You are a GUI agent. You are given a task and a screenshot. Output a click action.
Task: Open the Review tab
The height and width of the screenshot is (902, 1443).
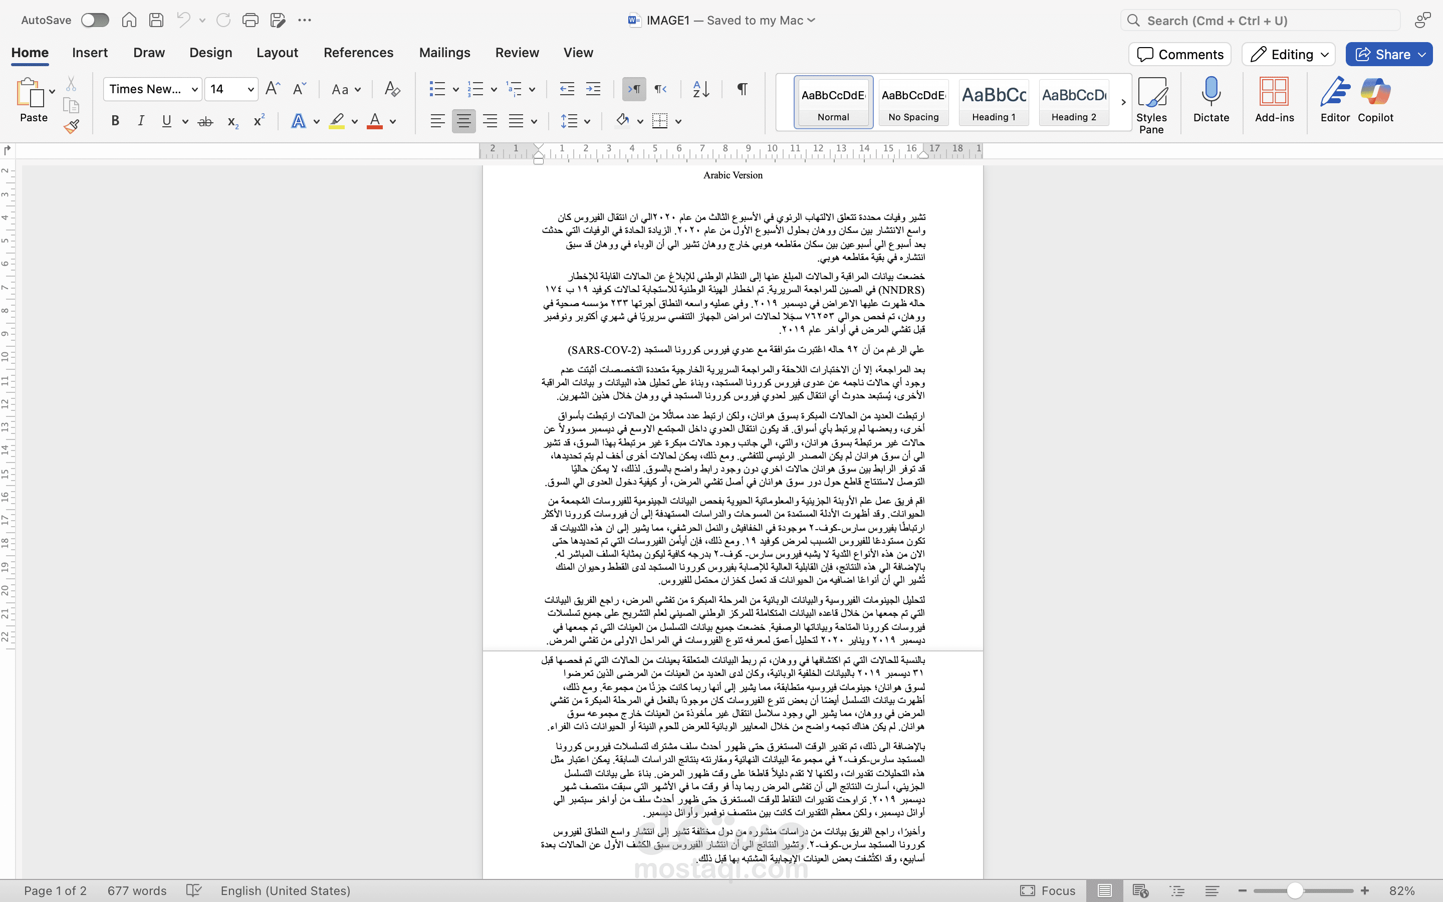517,53
